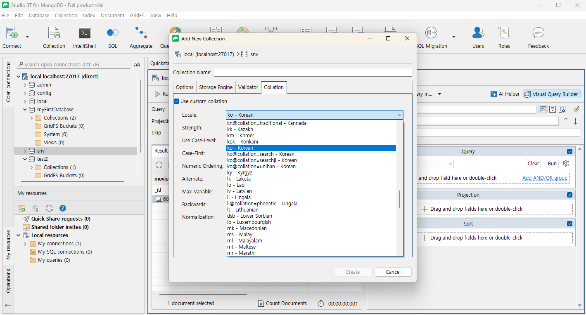Viewport: 586px width, 315px height.
Task: Open the SQL Migration tool
Action: coord(431,38)
